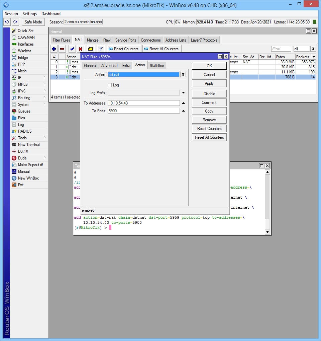Toggle the Log checkbox
This screenshot has width=321, height=341.
click(x=110, y=85)
